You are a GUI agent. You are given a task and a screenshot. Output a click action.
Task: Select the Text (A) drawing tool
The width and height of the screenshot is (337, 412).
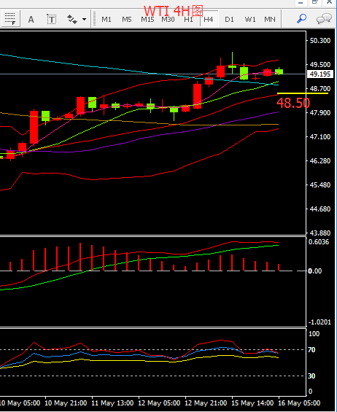31,20
